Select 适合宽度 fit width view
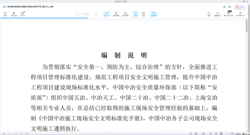This screenshot has width=250, height=135. pos(116,14)
